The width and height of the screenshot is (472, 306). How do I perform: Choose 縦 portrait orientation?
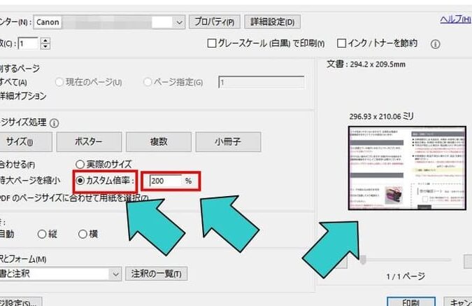(42, 234)
